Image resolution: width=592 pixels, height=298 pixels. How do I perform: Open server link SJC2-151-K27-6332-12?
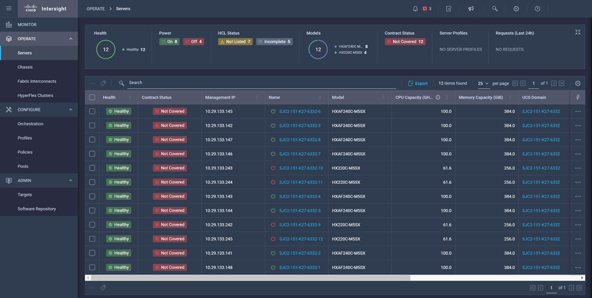tap(301, 239)
